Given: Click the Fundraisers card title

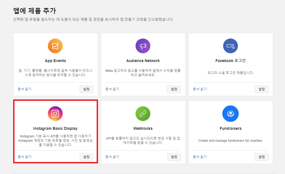Looking at the screenshot, I should pos(231,128).
